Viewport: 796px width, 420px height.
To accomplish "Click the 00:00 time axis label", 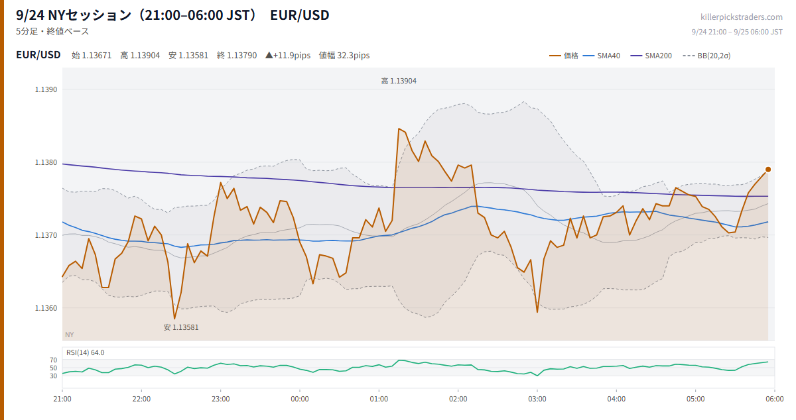I will point(300,399).
